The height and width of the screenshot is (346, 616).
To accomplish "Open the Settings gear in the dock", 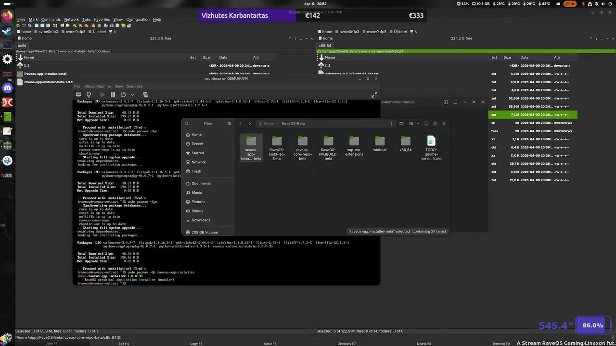I will pyautogui.click(x=7, y=59).
